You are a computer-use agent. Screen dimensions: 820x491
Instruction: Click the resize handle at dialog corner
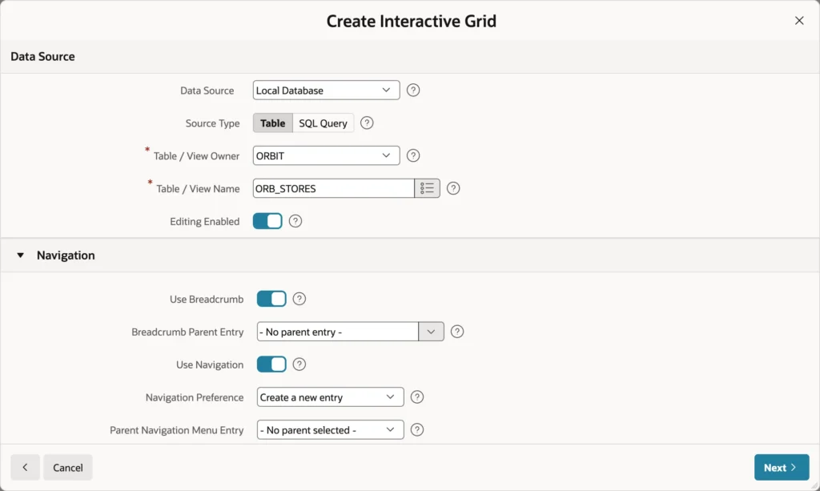point(814,485)
